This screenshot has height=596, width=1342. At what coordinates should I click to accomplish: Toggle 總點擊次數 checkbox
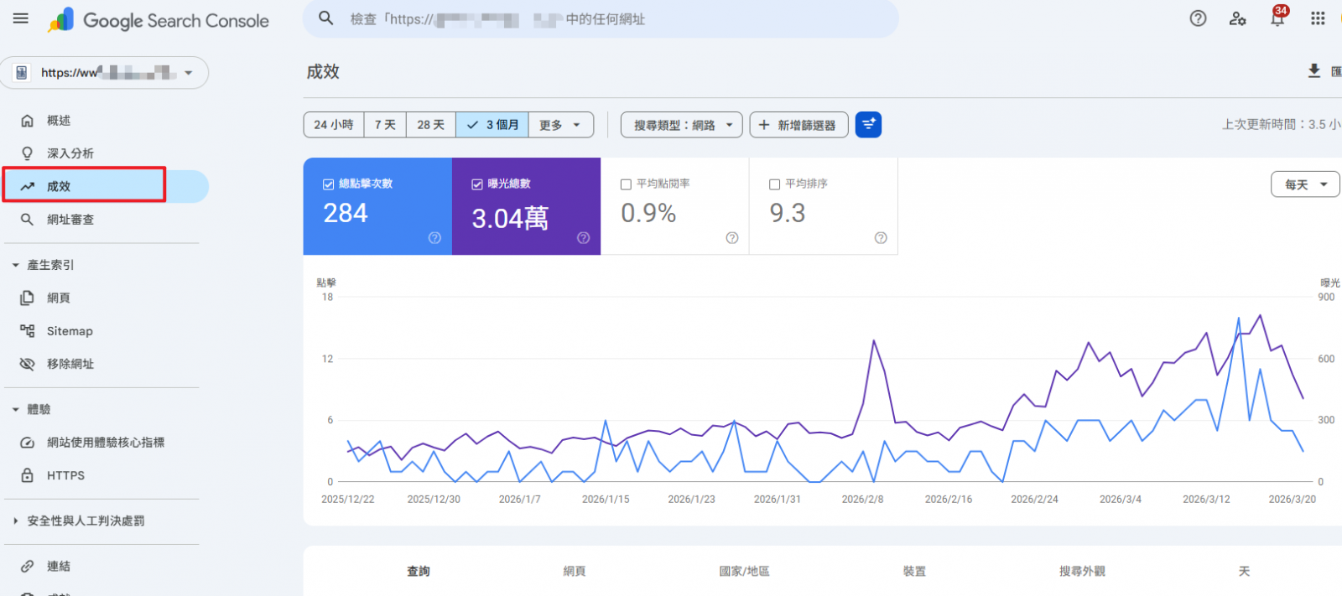point(328,184)
